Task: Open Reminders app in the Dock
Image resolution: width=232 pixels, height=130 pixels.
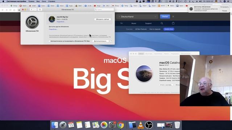Action: click(87, 125)
